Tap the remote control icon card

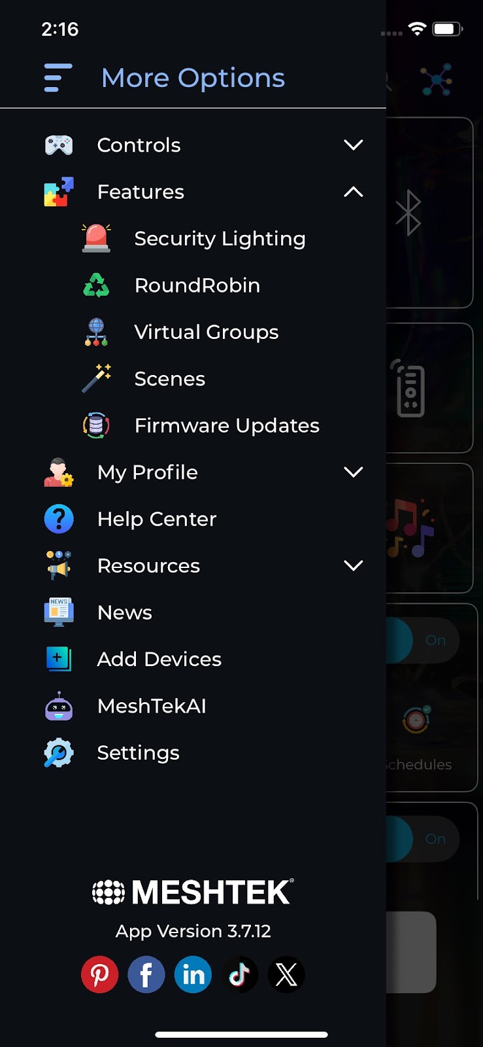tap(410, 388)
